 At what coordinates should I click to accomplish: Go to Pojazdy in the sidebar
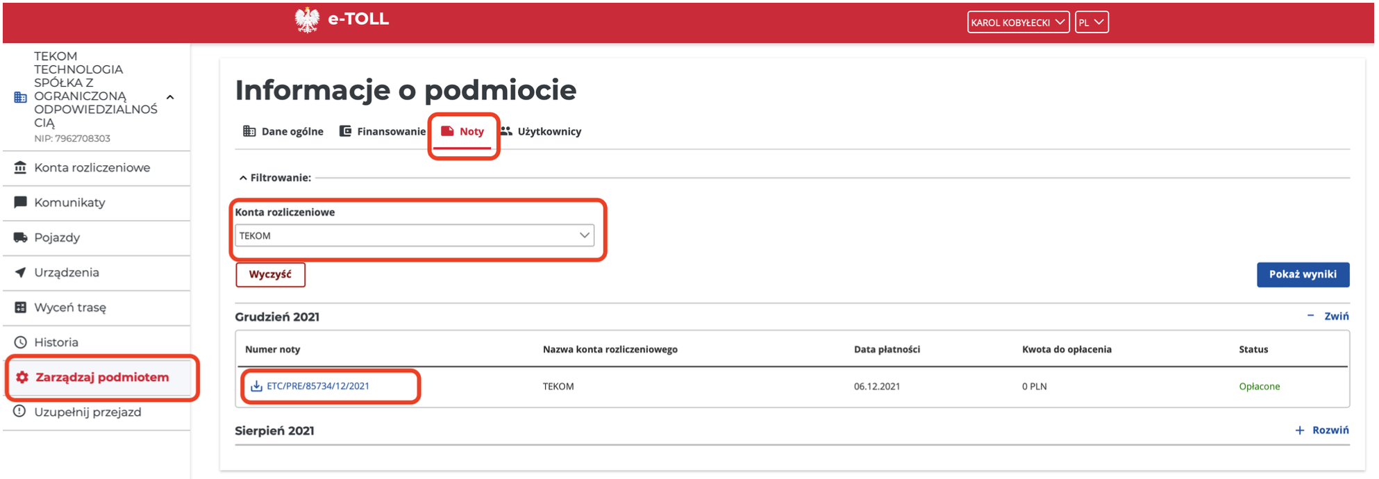click(97, 237)
